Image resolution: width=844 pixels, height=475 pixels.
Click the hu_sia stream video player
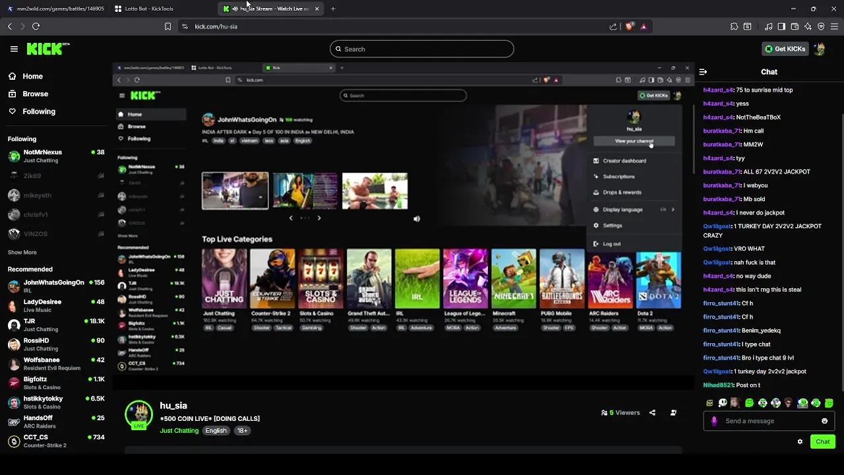pyautogui.click(x=403, y=226)
